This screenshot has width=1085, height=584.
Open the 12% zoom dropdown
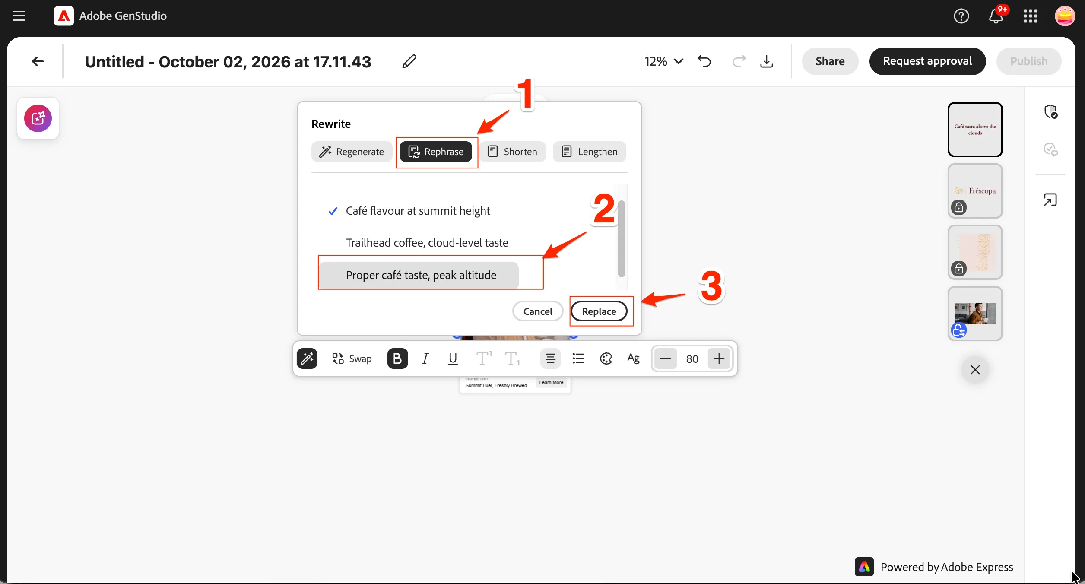tap(664, 61)
